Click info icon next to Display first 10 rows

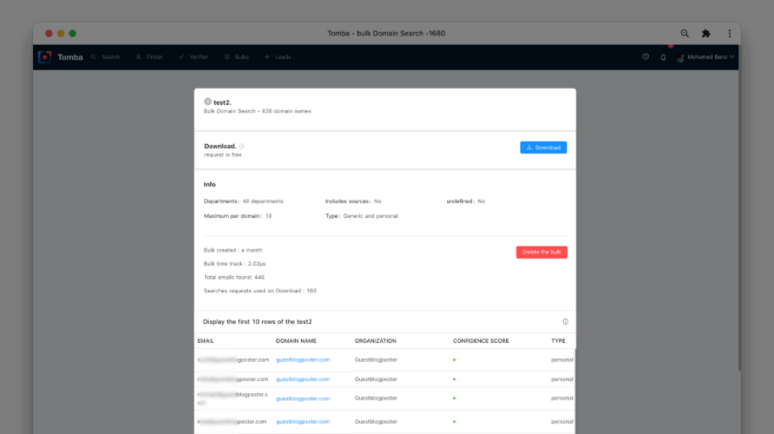point(565,322)
